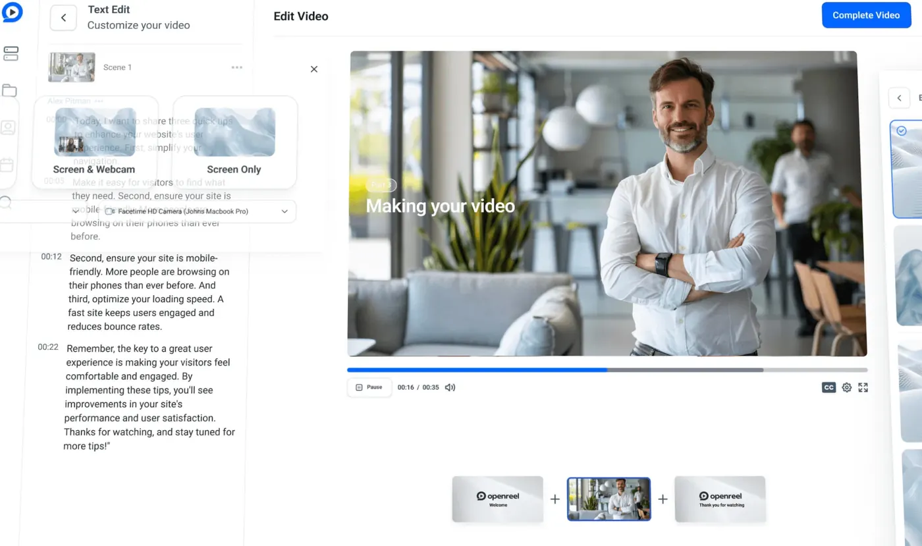Click the Complete Video button

[866, 15]
